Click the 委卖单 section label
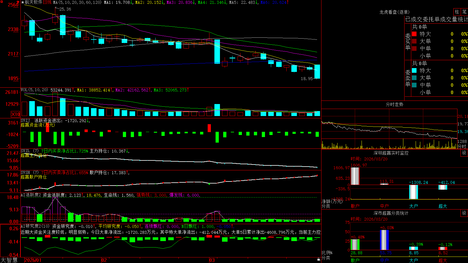Image resolution: width=468 pixels, height=263 pixels. pos(408,78)
